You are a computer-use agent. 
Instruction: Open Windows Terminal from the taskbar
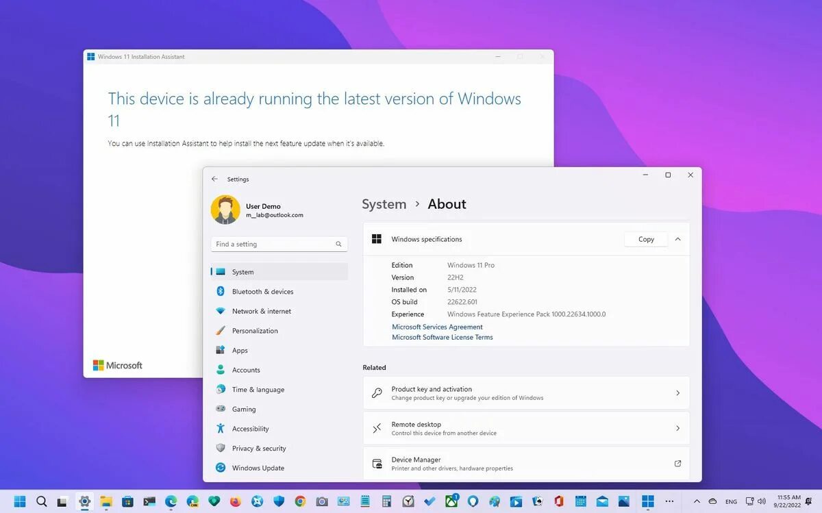click(x=149, y=501)
